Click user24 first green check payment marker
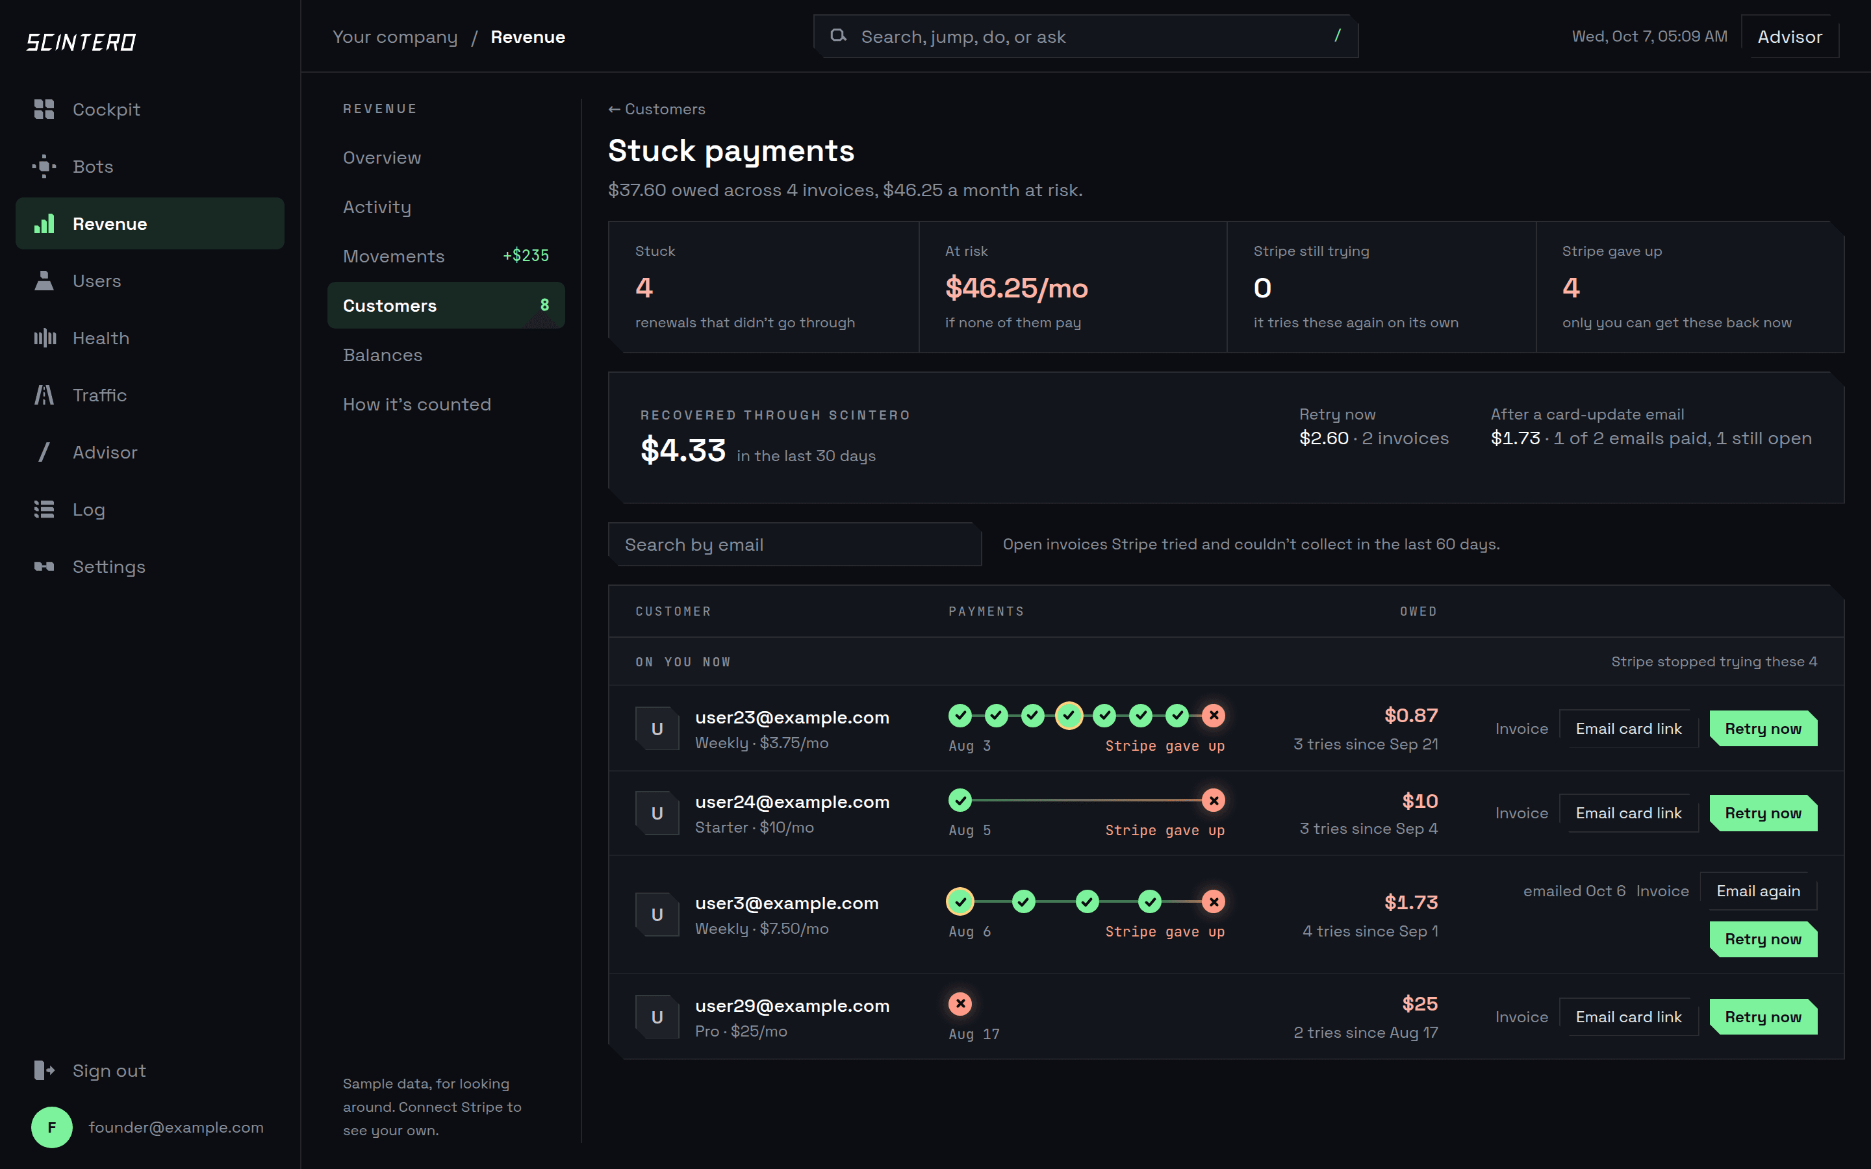Viewport: 1871px width, 1169px height. [960, 800]
